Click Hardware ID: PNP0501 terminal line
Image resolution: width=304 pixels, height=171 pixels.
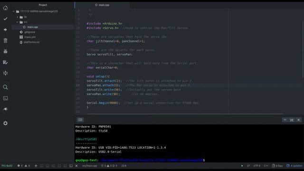click(x=93, y=127)
